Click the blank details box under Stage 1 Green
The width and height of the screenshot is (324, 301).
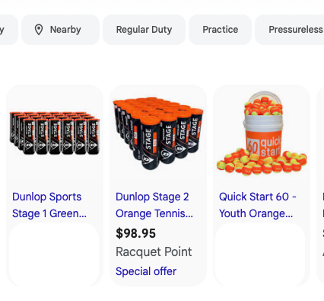point(54,255)
